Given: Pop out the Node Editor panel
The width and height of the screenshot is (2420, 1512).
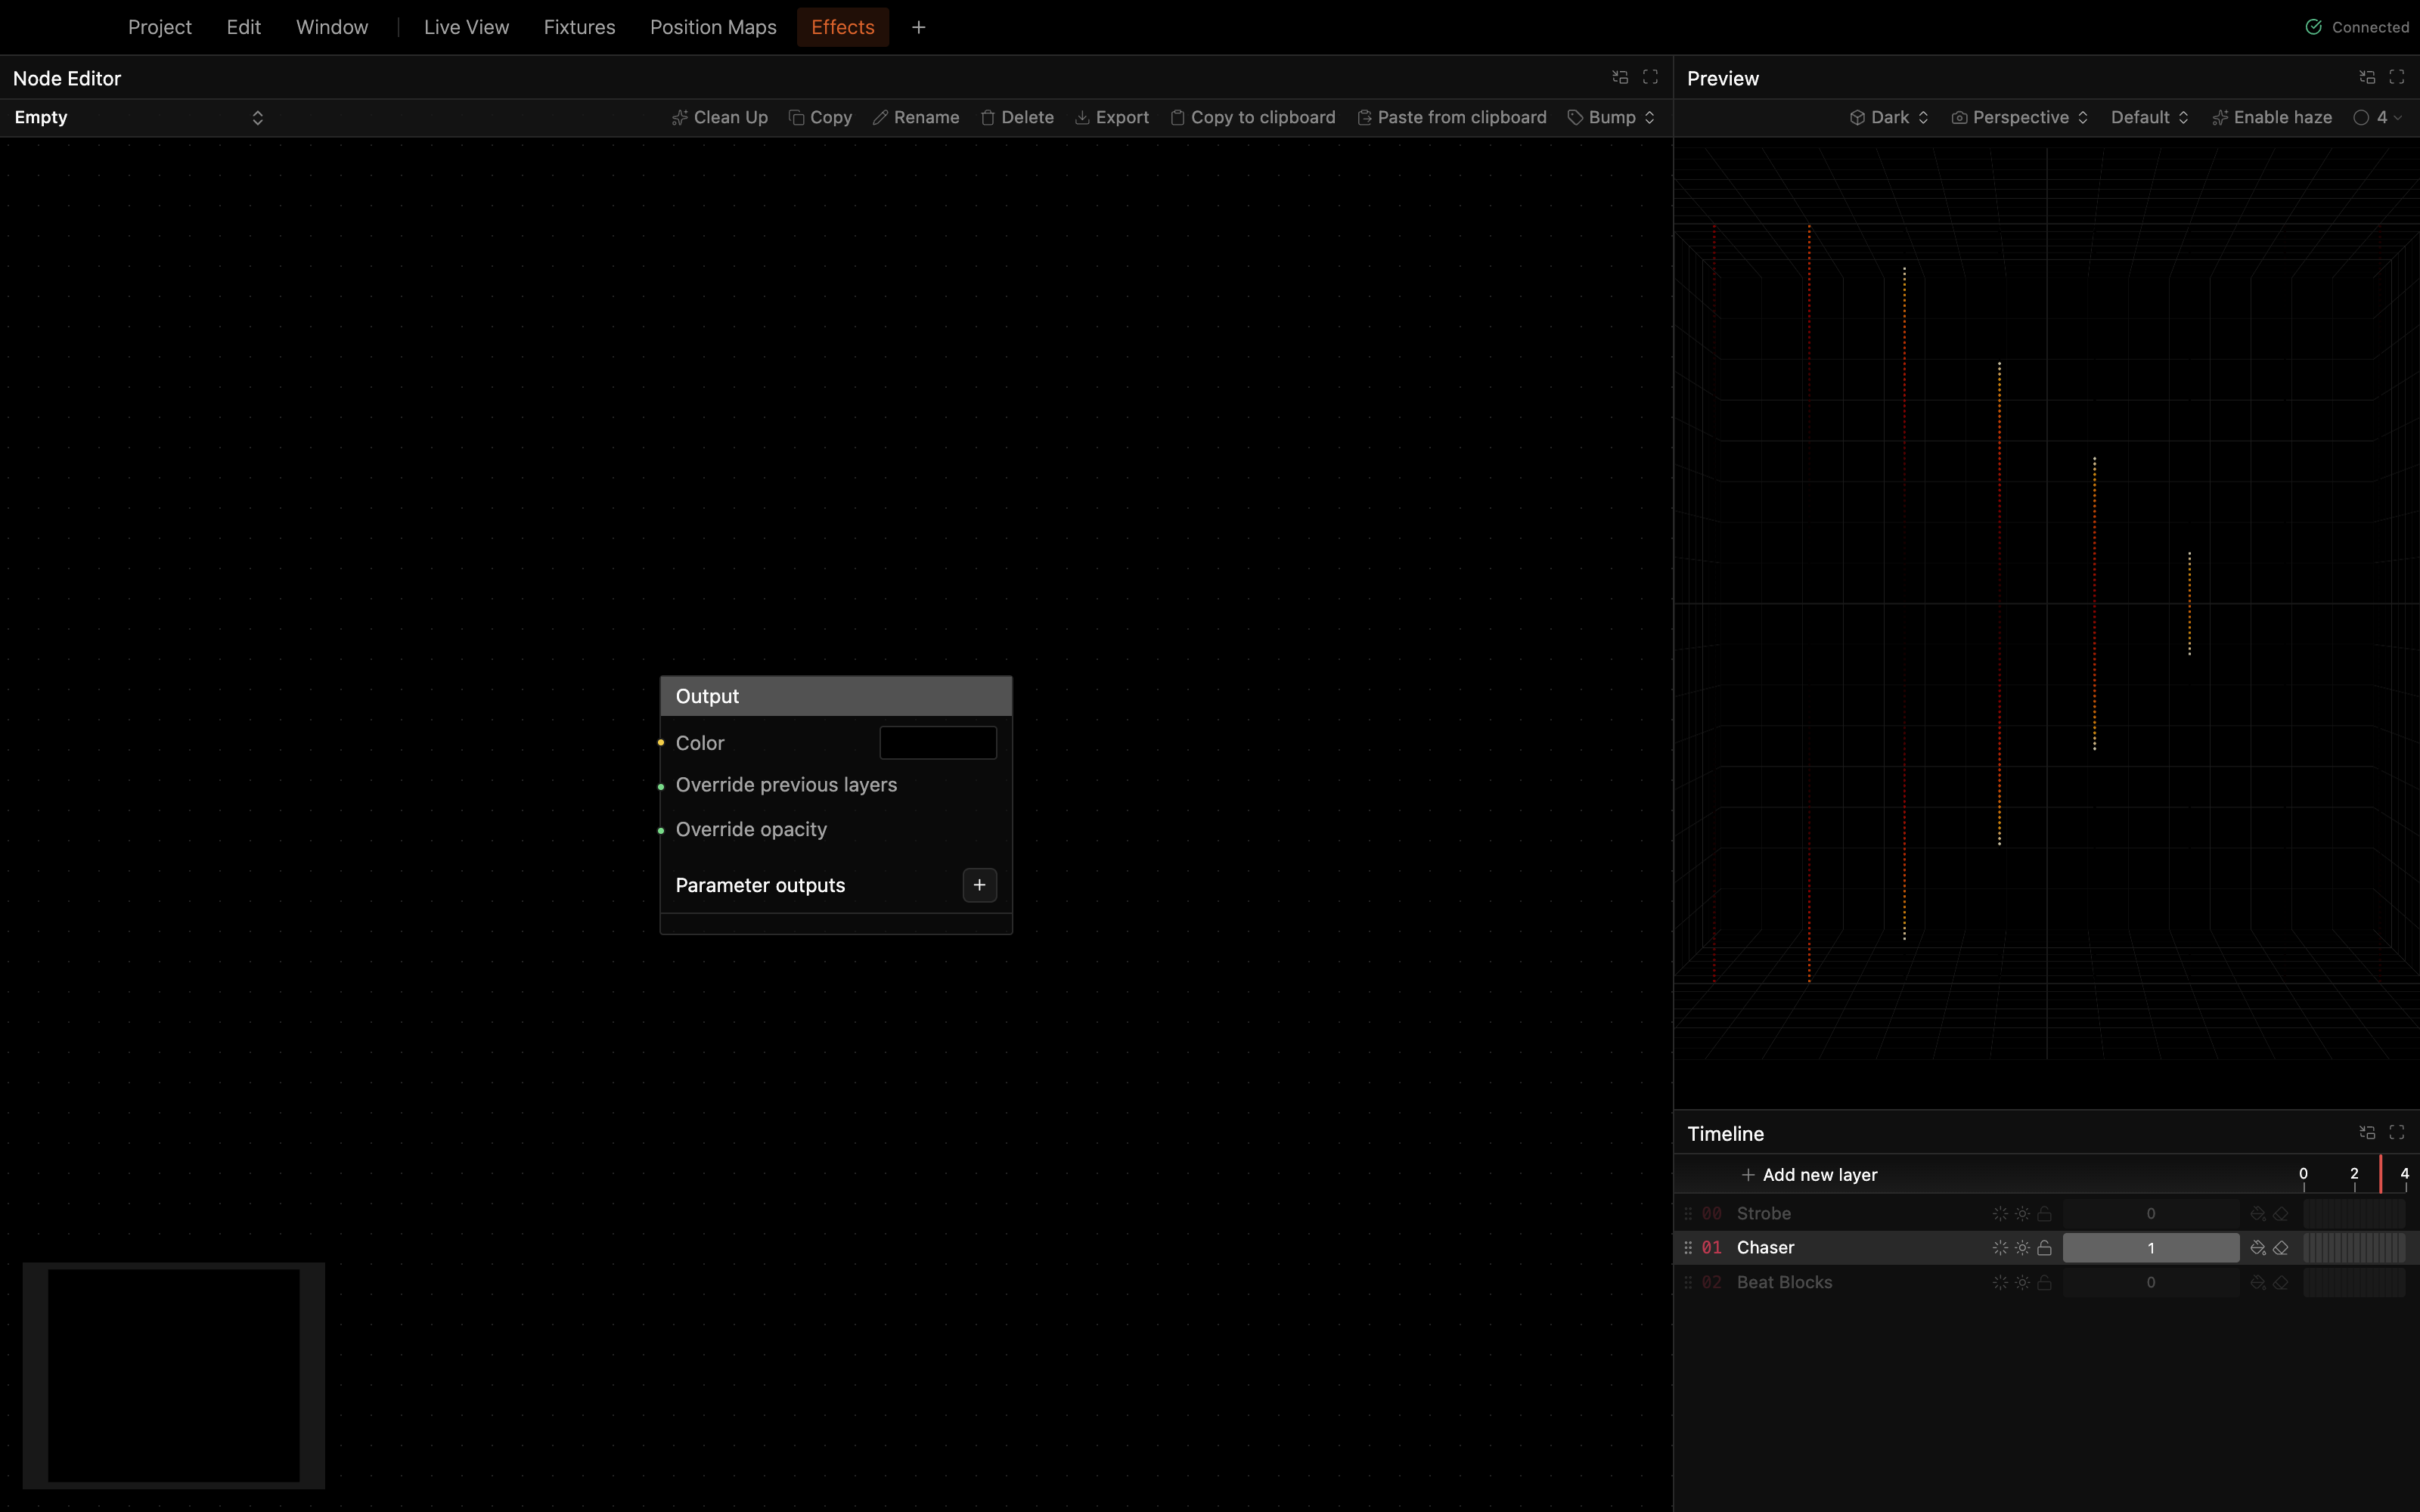Looking at the screenshot, I should coord(1620,77).
